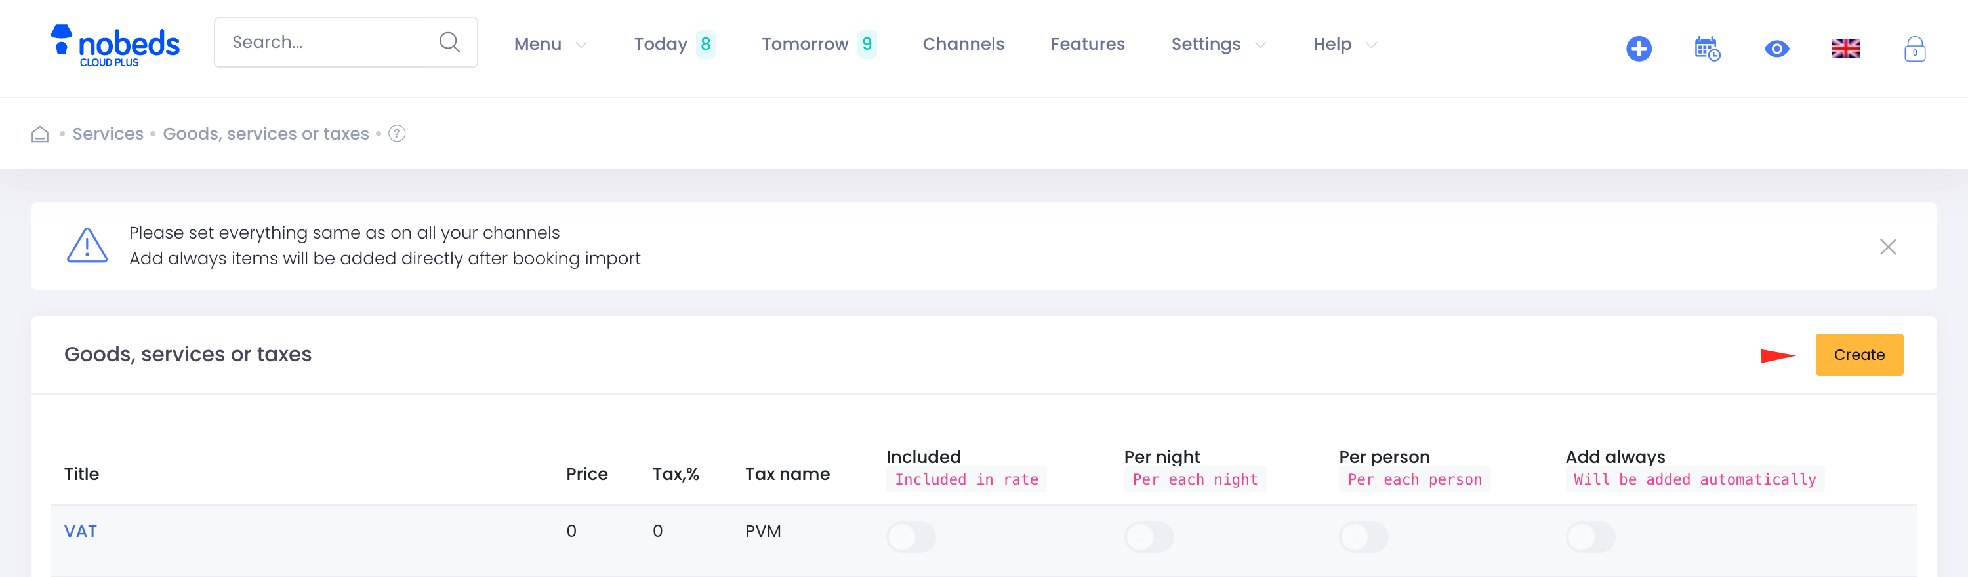Click the help question mark icon
This screenshot has width=1968, height=577.
(396, 134)
